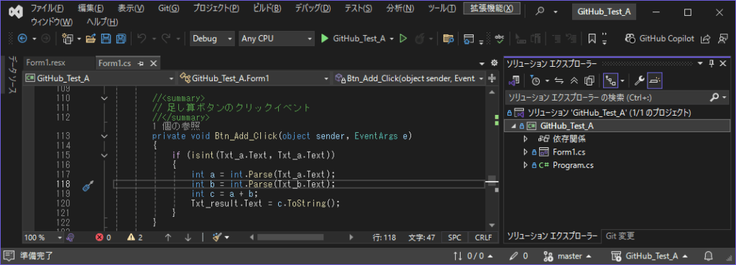
Task: Click the undo arrow icon
Action: pos(142,39)
